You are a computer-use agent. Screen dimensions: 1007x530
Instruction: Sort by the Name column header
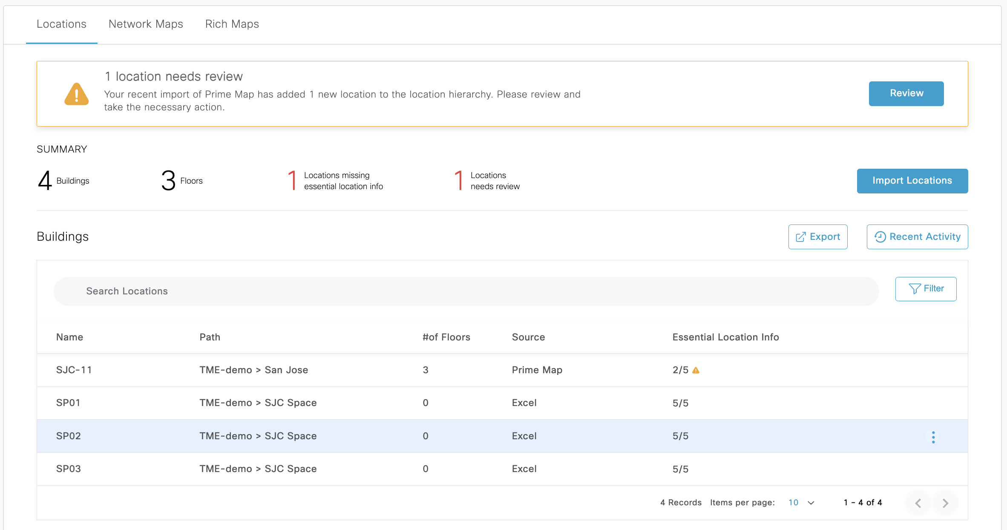tap(69, 337)
